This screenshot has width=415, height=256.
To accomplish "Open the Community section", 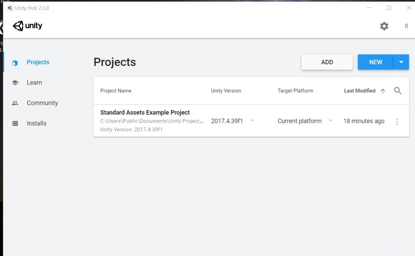I will (x=42, y=103).
